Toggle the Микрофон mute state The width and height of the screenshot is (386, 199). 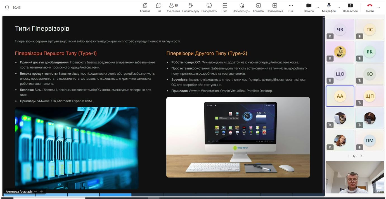[329, 7]
